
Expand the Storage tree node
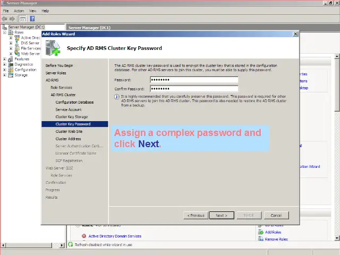[x=5, y=75]
